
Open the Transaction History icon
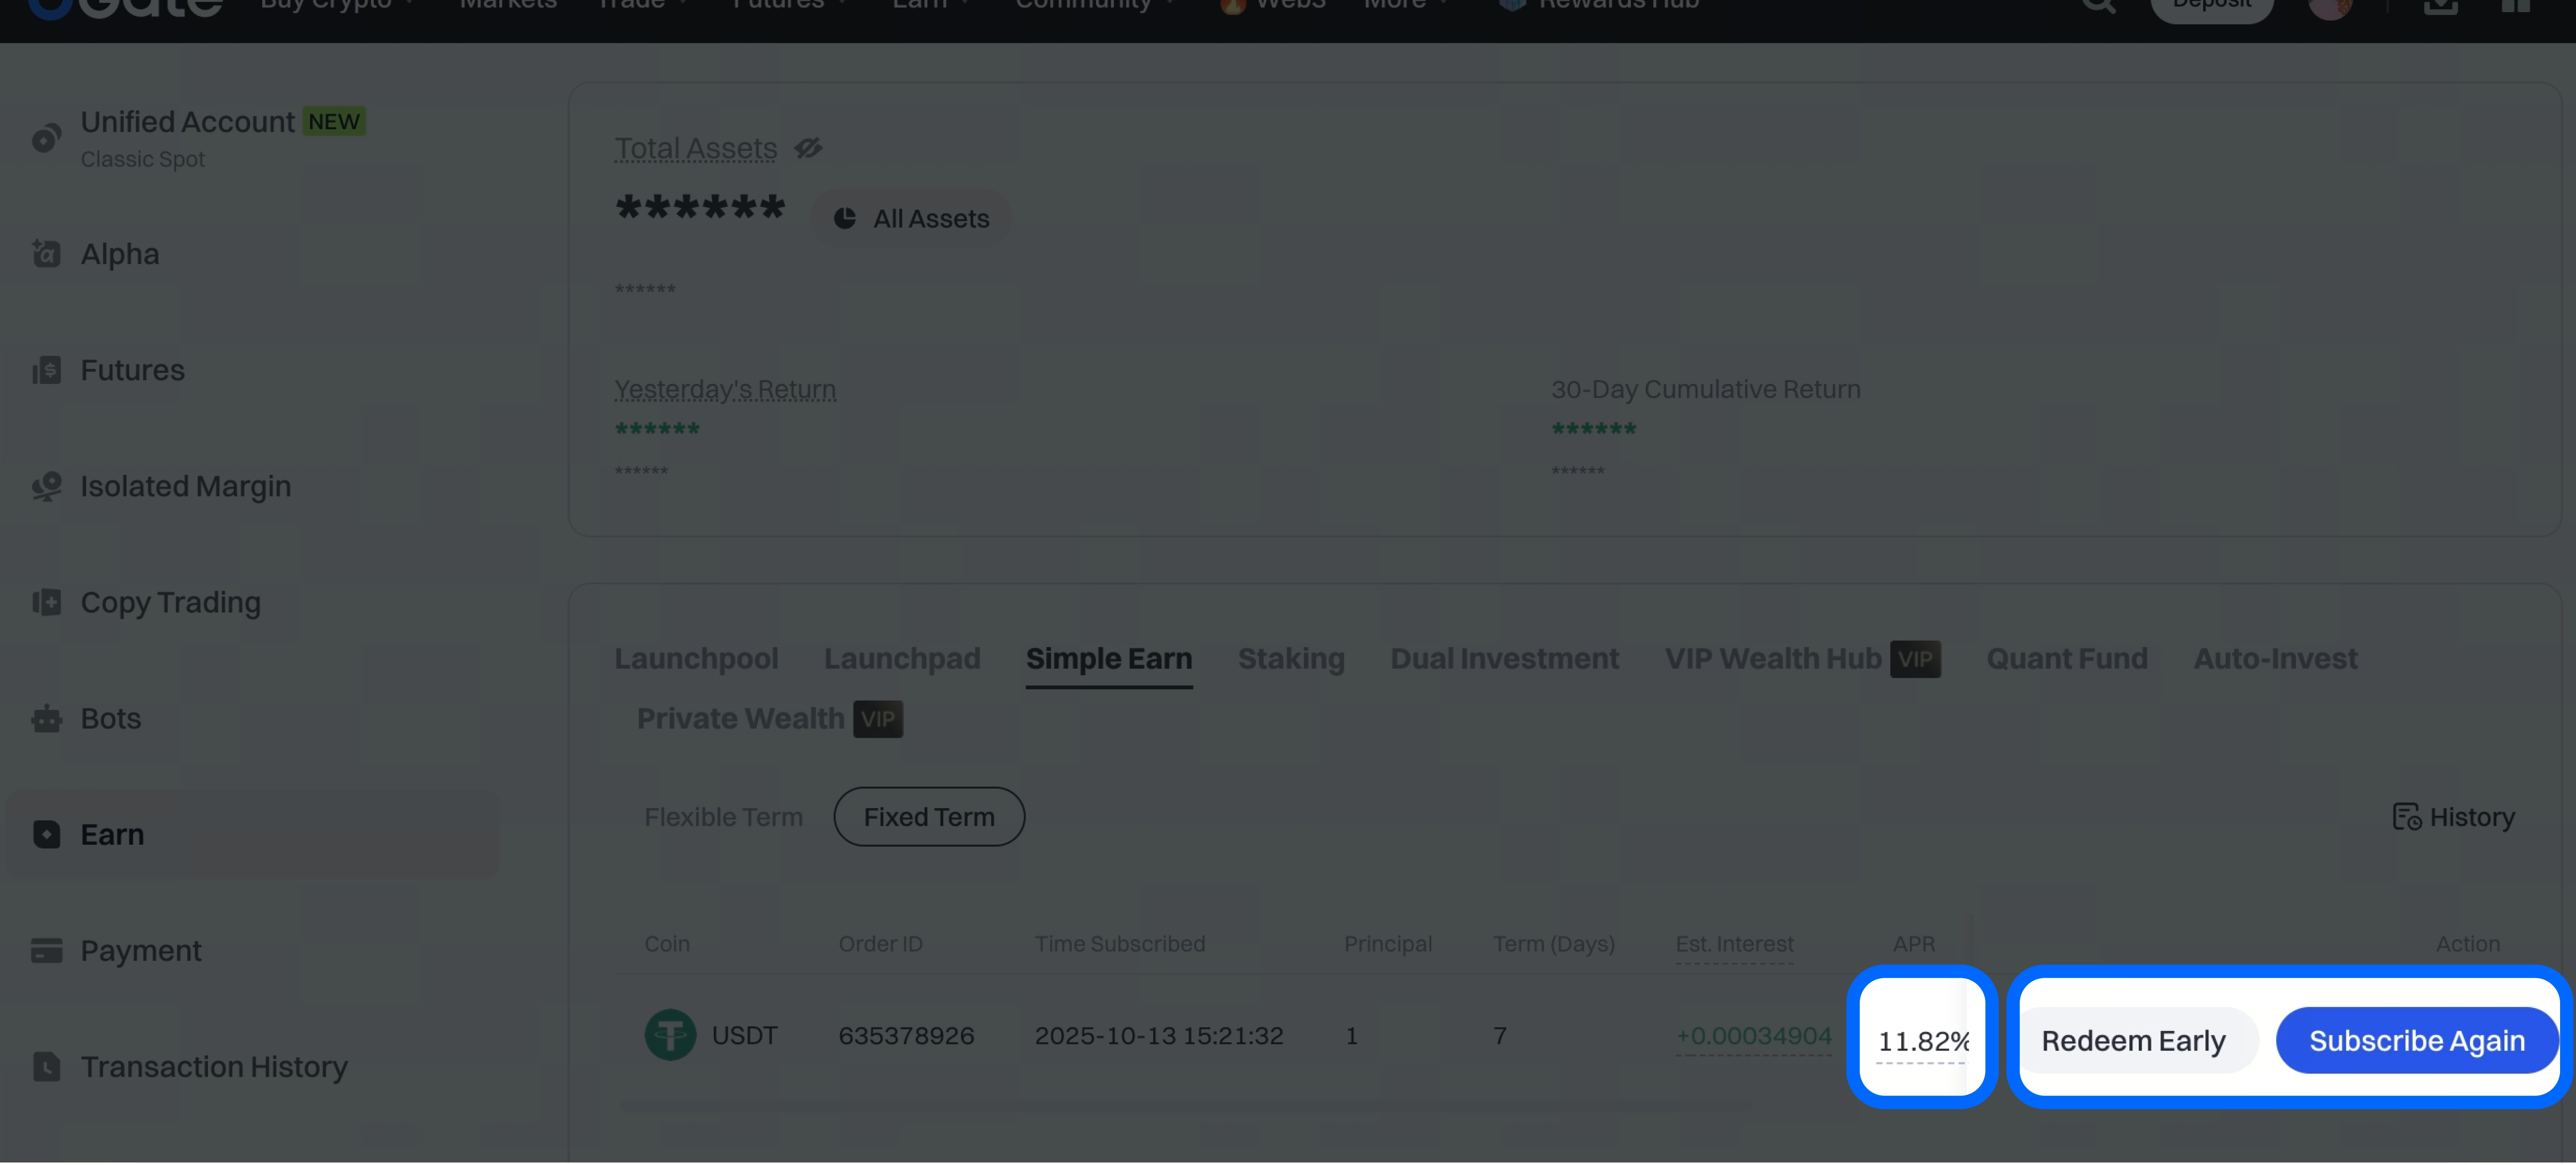click(x=46, y=1066)
